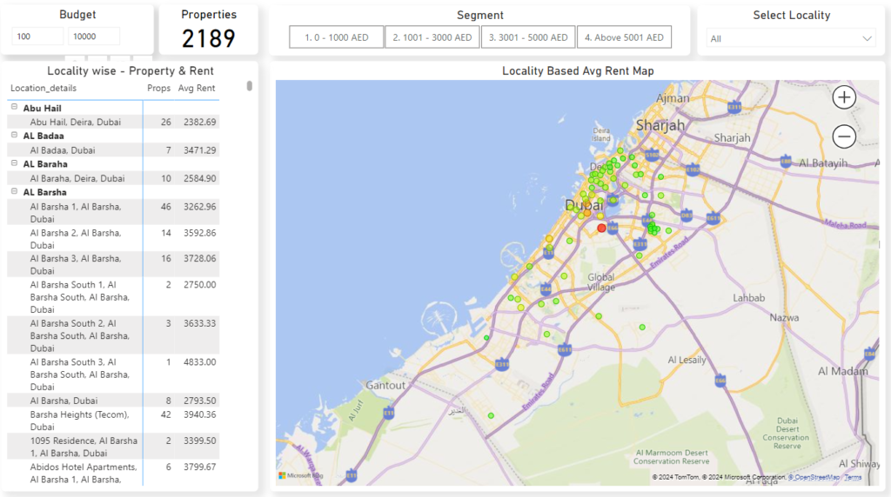Zoom out of the map with minus button
The image size is (891, 497).
click(x=844, y=136)
